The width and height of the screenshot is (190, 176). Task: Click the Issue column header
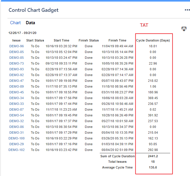[x=16, y=40]
